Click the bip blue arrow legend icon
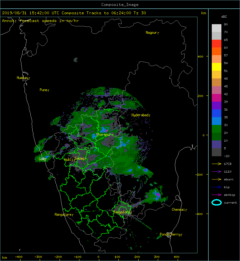240x261 pixels. [216, 187]
